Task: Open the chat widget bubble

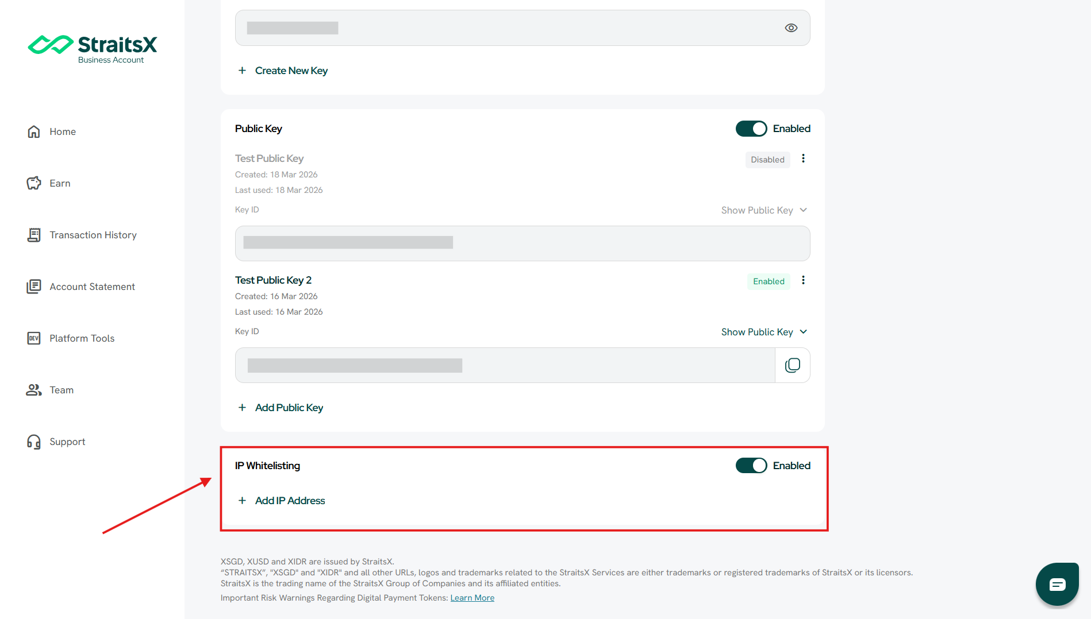Action: pyautogui.click(x=1057, y=584)
